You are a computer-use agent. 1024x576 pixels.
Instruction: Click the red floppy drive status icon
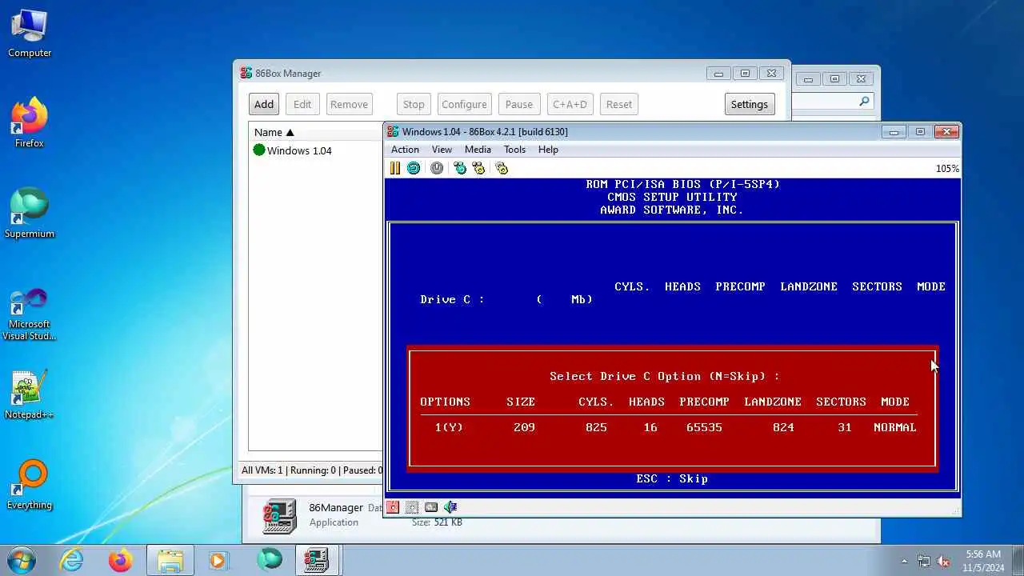(x=393, y=507)
